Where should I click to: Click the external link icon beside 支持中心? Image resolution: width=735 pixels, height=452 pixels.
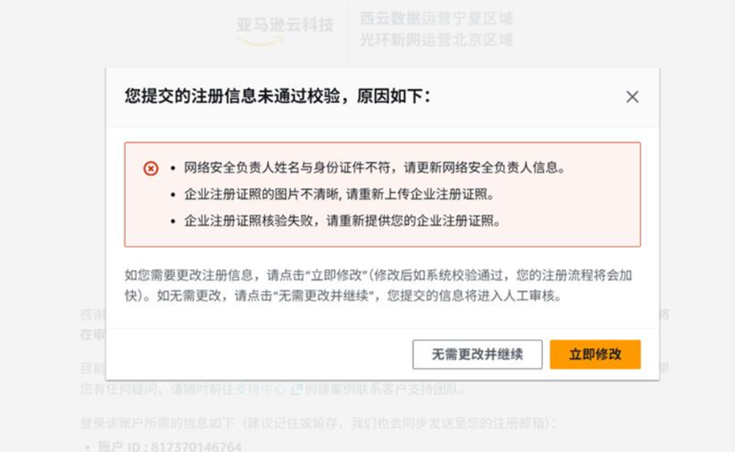pyautogui.click(x=296, y=390)
